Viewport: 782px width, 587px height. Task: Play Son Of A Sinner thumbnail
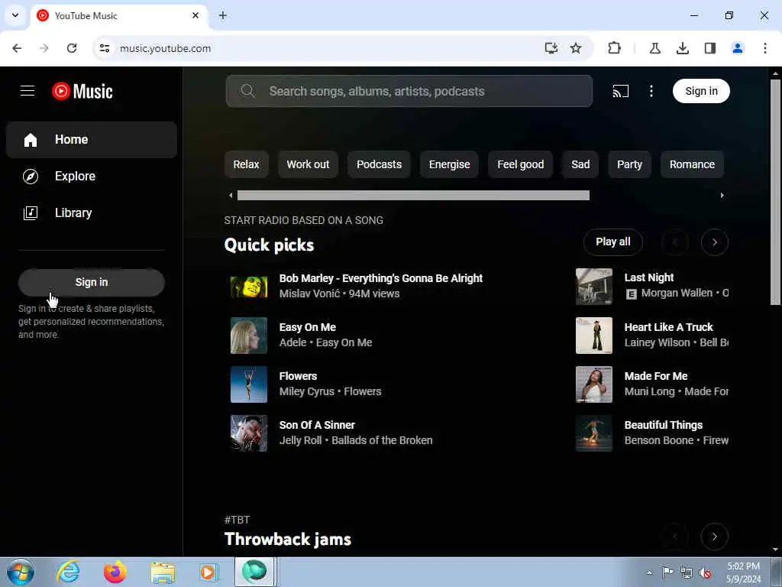click(x=249, y=433)
